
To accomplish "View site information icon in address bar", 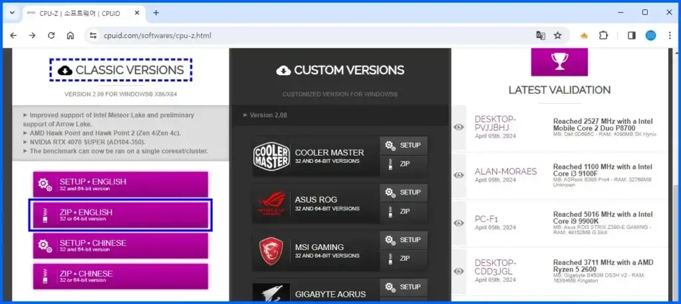I will [x=93, y=36].
